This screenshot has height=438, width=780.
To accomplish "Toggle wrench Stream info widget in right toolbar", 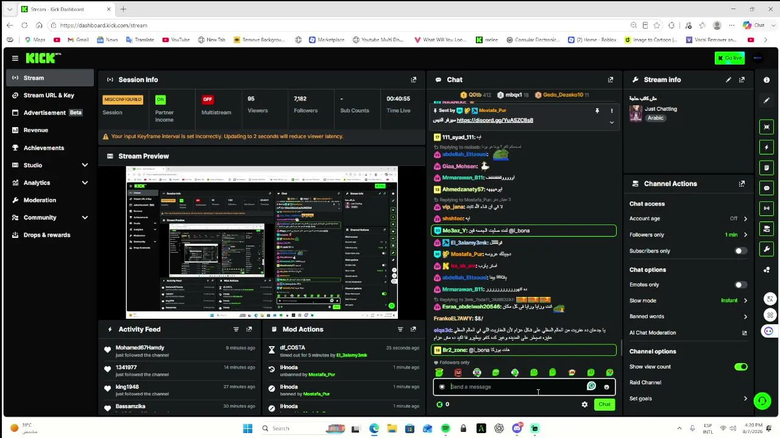I will (x=767, y=249).
